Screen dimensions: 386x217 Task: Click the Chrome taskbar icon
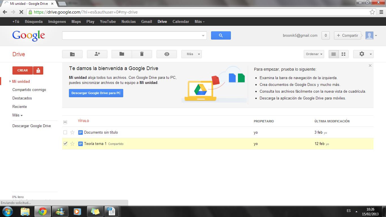[43, 211]
